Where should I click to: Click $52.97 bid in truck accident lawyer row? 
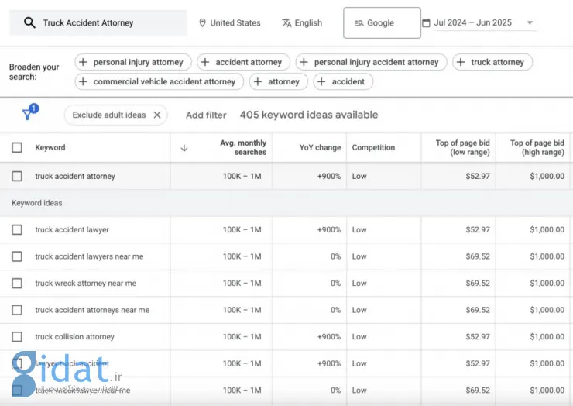tap(478, 229)
